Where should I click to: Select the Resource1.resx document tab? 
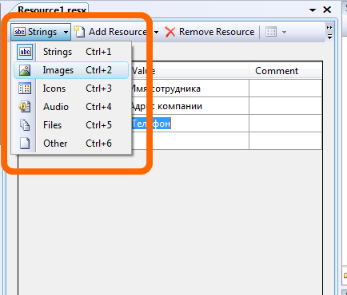52,10
